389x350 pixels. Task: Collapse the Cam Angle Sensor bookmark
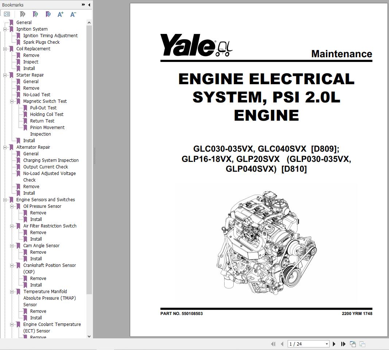(12, 246)
